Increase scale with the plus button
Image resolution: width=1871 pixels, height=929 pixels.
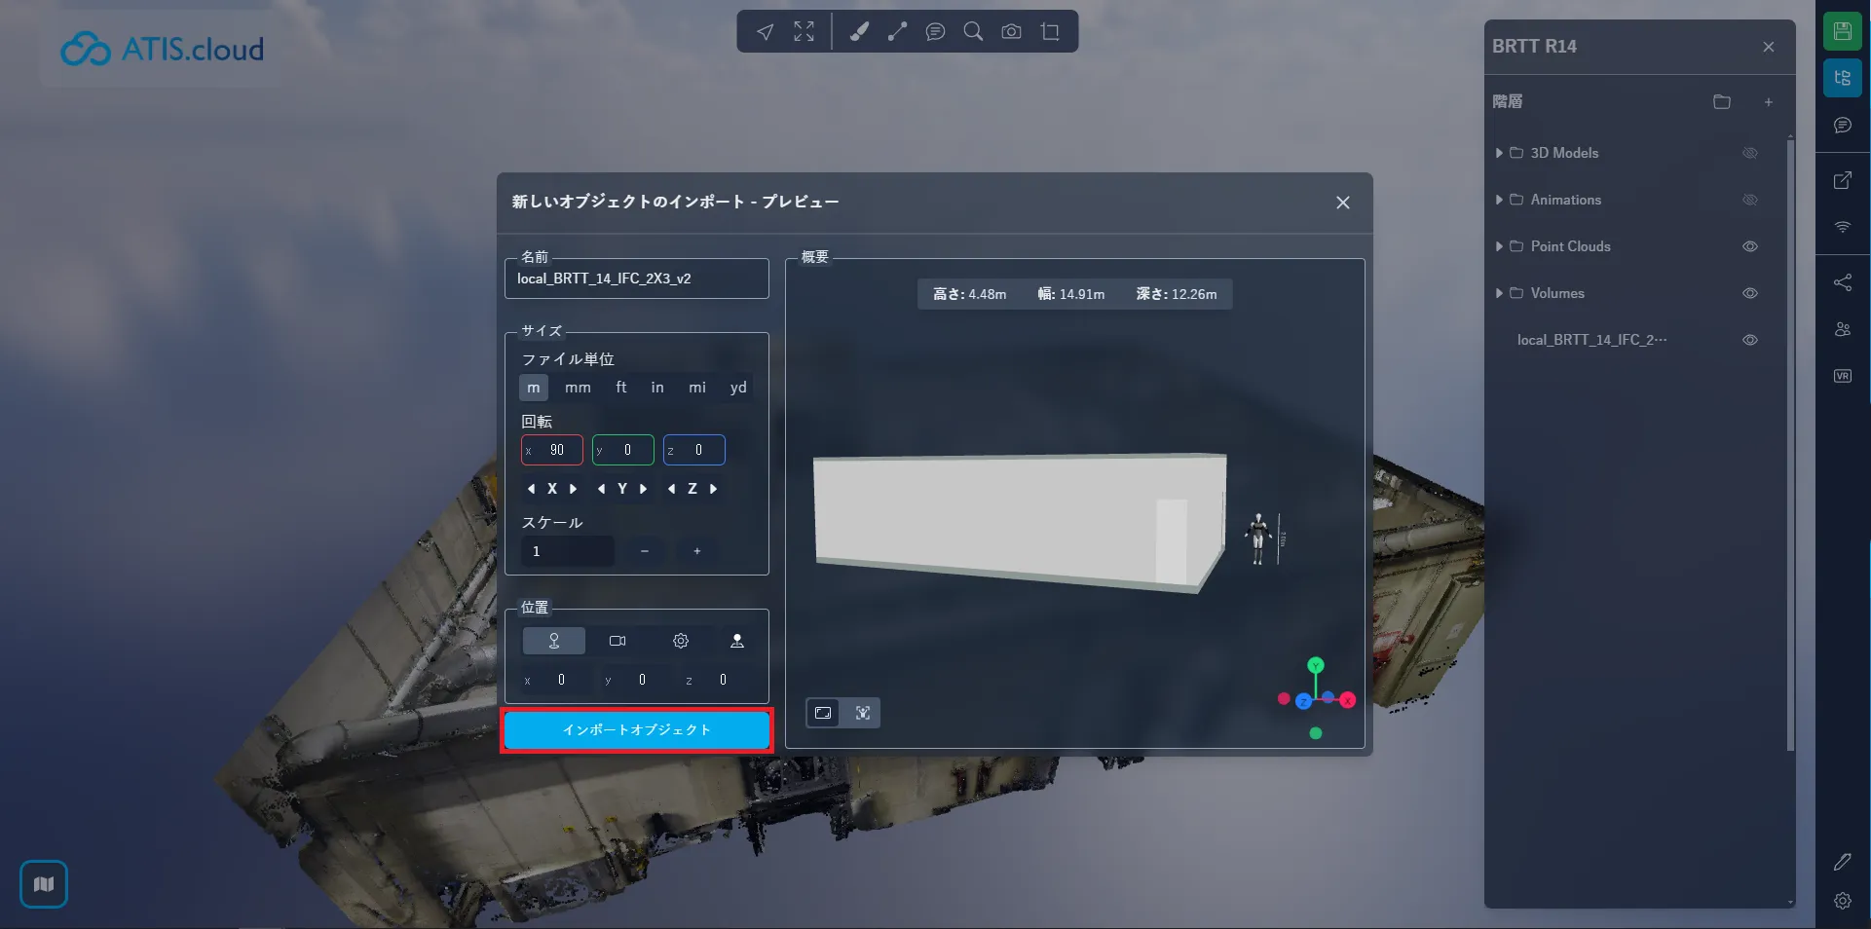[697, 551]
